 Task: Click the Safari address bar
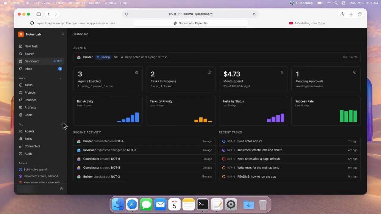(190, 14)
